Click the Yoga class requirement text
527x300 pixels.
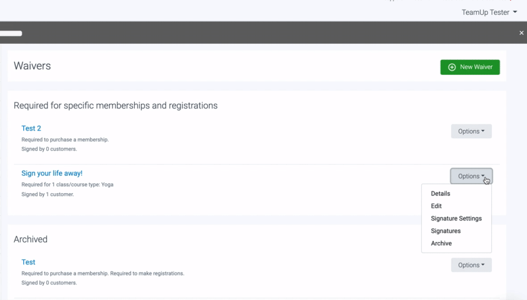67,185
